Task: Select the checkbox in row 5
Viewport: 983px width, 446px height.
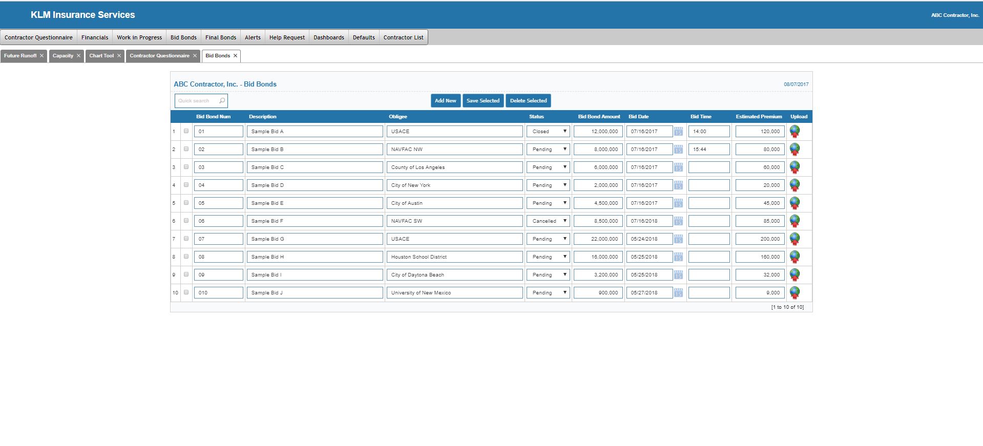Action: pyautogui.click(x=186, y=203)
